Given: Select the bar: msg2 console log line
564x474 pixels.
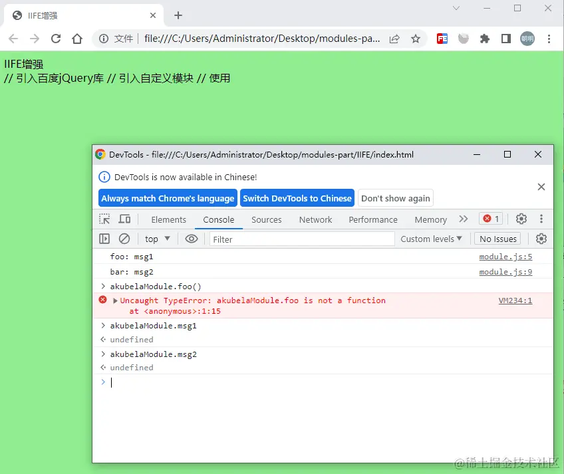Looking at the screenshot, I should click(x=132, y=272).
